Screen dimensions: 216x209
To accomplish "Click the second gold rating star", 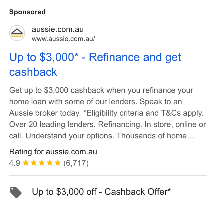I will (34, 163).
